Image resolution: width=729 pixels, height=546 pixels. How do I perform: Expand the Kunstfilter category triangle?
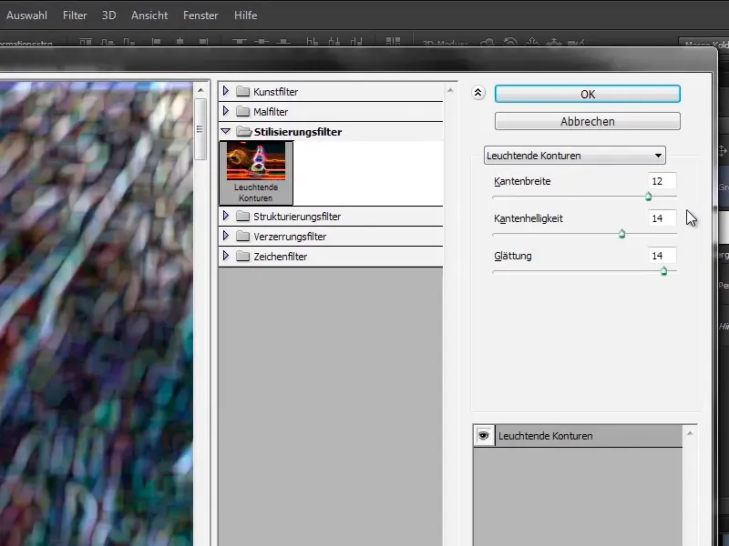coord(226,91)
